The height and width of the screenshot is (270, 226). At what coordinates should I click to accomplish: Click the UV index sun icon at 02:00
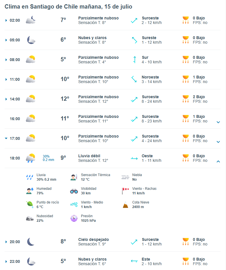coord(186,20)
